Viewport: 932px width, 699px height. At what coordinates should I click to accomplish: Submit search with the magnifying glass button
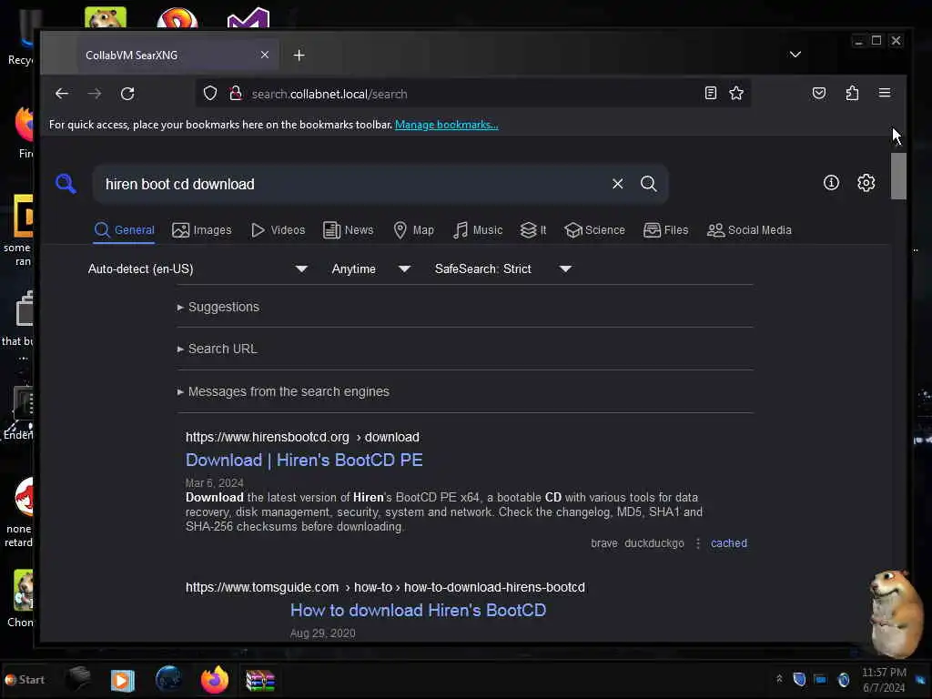click(x=648, y=184)
